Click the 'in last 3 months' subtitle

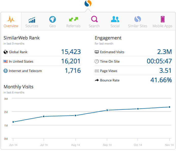click(14, 44)
